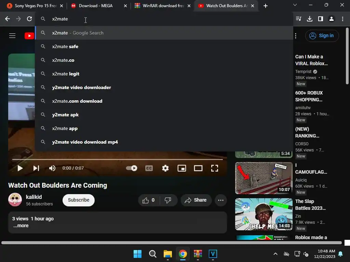
Task: Click the video progress bar
Action: (x=118, y=160)
